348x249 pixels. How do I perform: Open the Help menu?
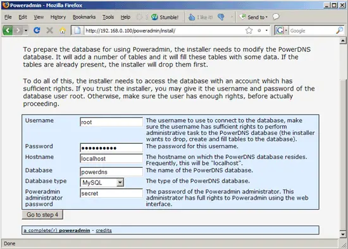pyautogui.click(x=125, y=17)
